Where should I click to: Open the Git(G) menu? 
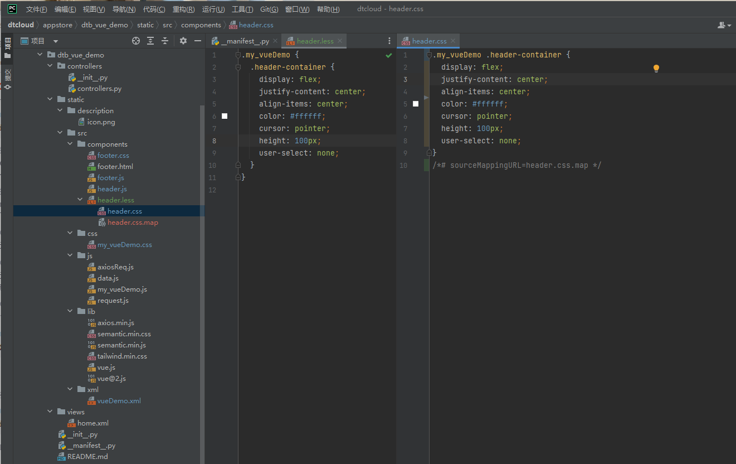coord(269,9)
